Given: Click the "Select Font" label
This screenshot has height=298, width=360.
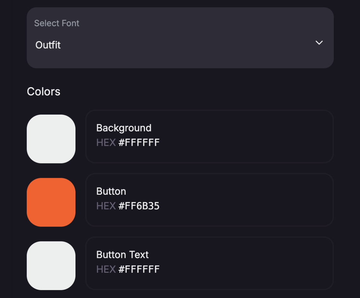Looking at the screenshot, I should pyautogui.click(x=57, y=23).
